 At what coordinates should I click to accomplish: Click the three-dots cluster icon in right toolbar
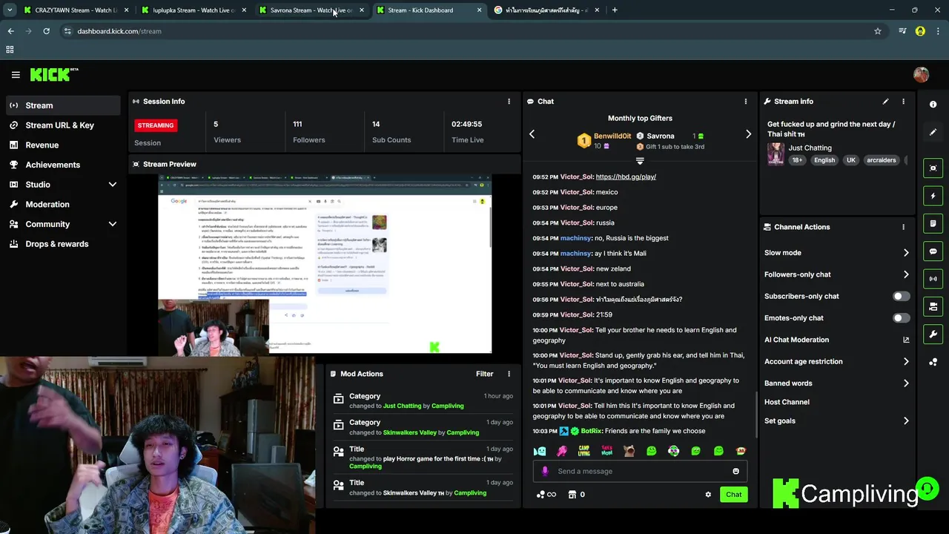click(933, 362)
